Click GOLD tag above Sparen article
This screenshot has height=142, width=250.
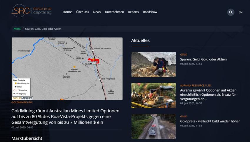click(184, 55)
